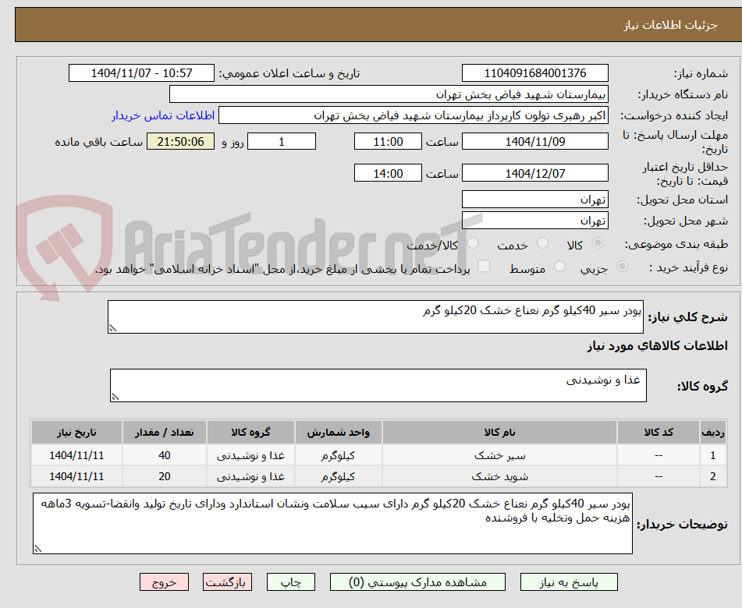Viewport: 742px width, 608px height.
Task: Click the جزئیات اطلاعات نیاز page header
Action: click(x=670, y=25)
